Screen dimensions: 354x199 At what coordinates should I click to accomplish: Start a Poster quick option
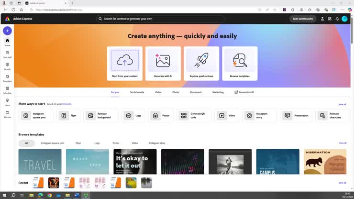(x=161, y=116)
